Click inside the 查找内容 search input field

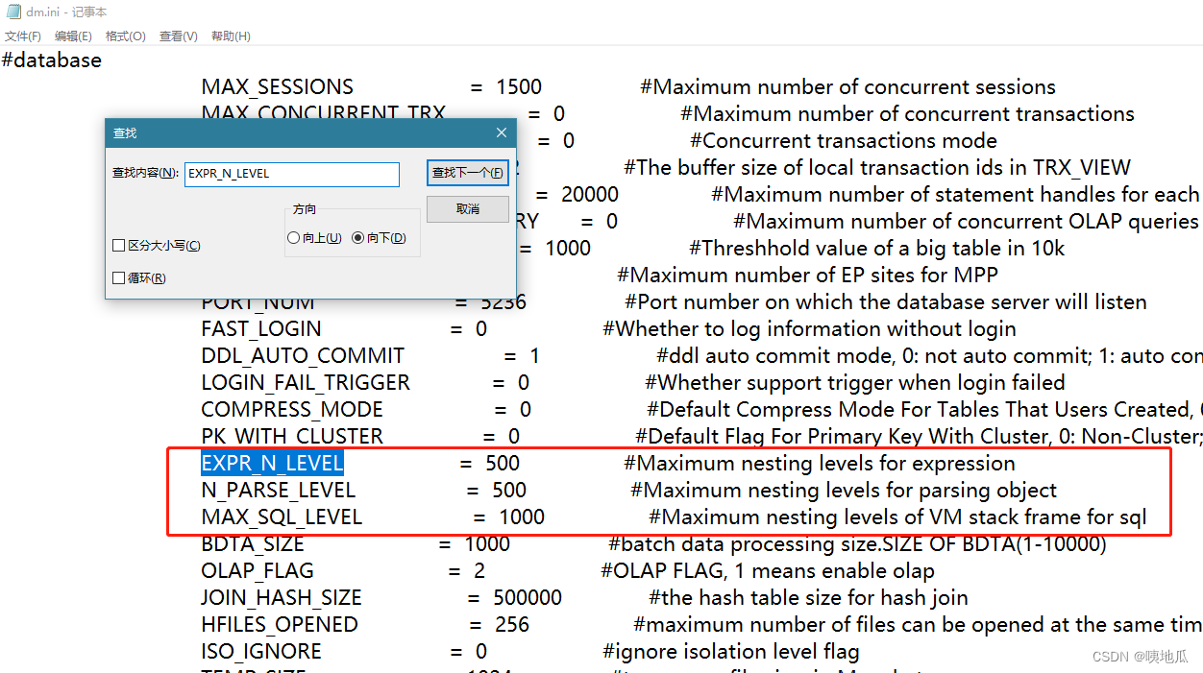[x=291, y=174]
